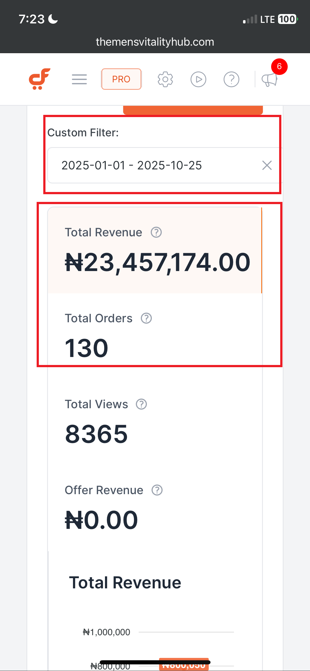Screen dimensions: 310x671
Task: Click the PRO badge button
Action: coord(121,79)
